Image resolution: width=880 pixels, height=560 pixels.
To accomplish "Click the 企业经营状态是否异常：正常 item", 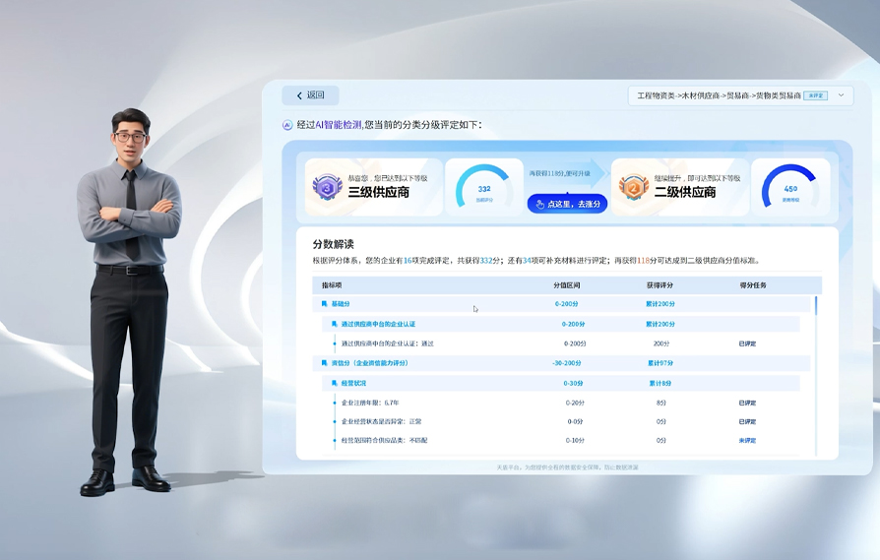I will click(381, 421).
